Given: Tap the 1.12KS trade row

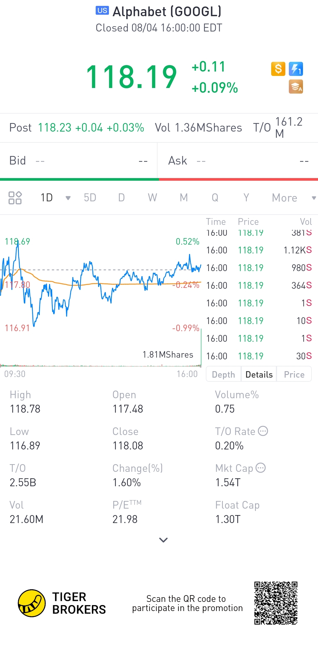Looking at the screenshot, I should [259, 250].
